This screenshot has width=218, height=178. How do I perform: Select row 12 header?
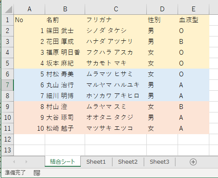coord(7,139)
